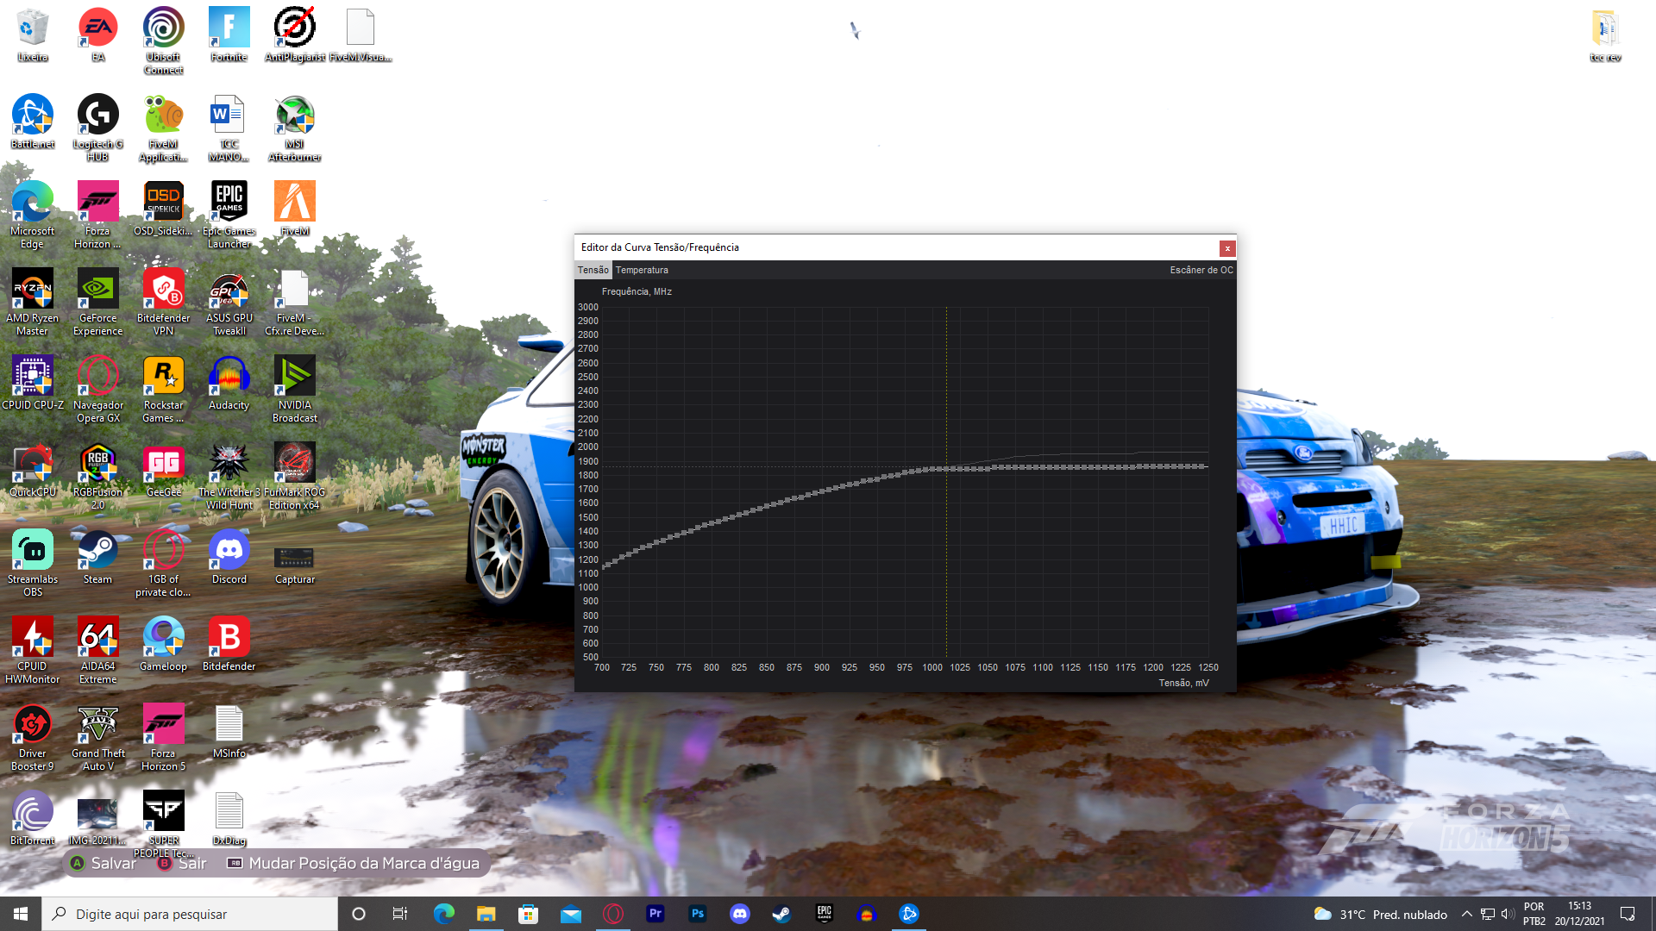Open Task View from the taskbar
This screenshot has width=1656, height=931.
point(399,914)
